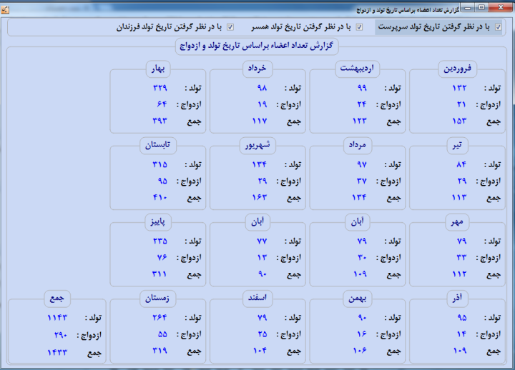Click the grand total ۱۴۳۳
The image size is (515, 370).
pos(57,352)
